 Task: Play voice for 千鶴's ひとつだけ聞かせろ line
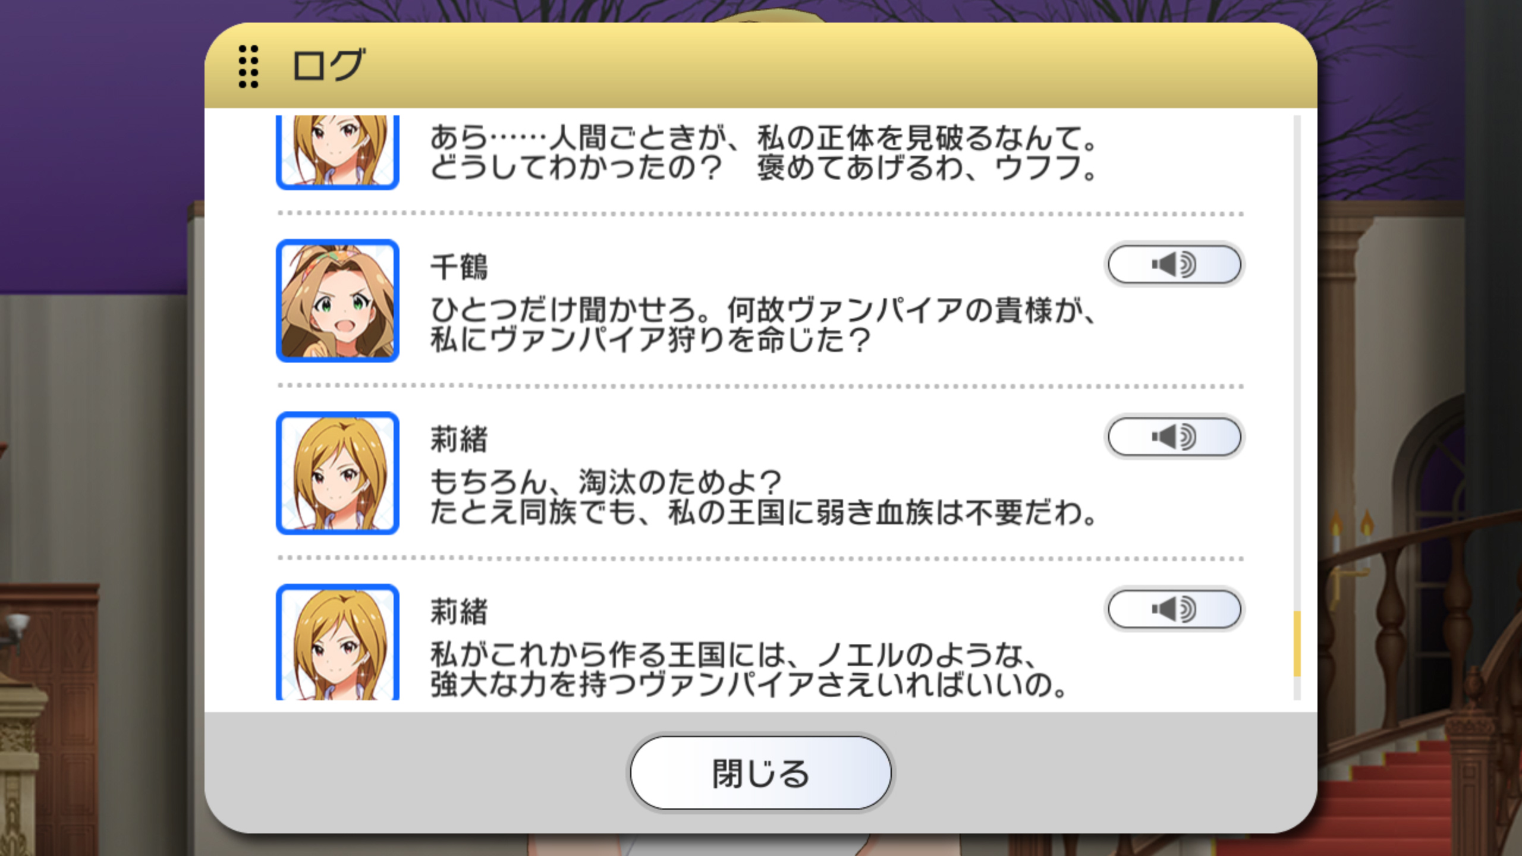[x=1174, y=265]
